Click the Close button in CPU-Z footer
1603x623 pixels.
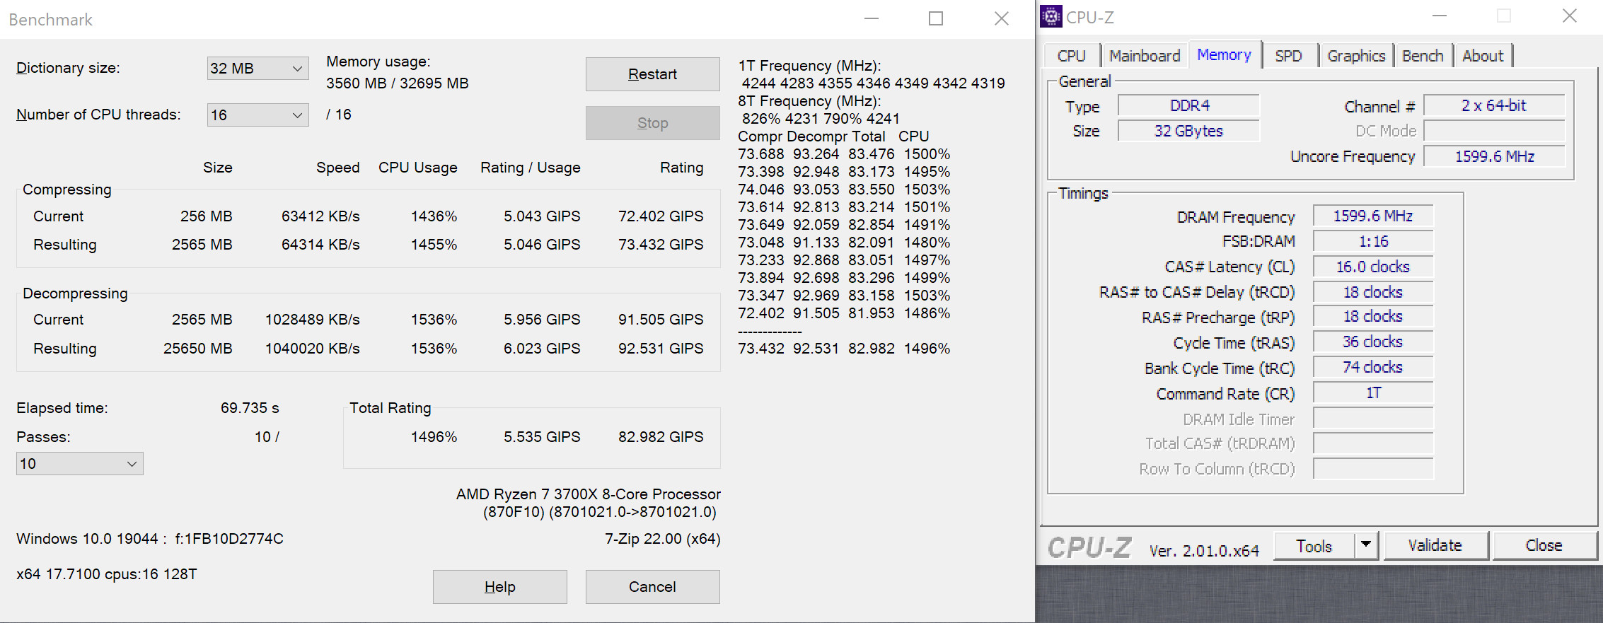[x=1544, y=545]
